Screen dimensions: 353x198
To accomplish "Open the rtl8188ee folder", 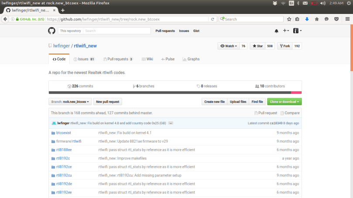I will [x=64, y=150].
